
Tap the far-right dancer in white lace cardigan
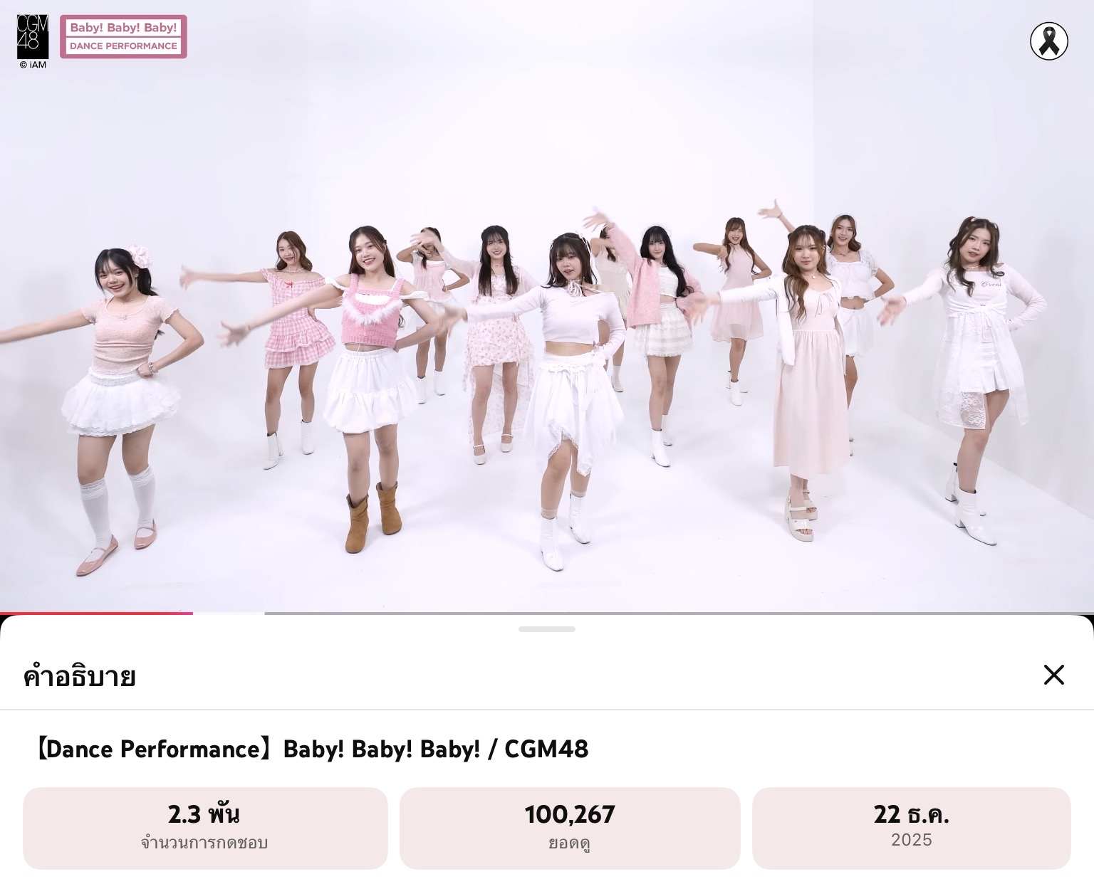point(976,377)
